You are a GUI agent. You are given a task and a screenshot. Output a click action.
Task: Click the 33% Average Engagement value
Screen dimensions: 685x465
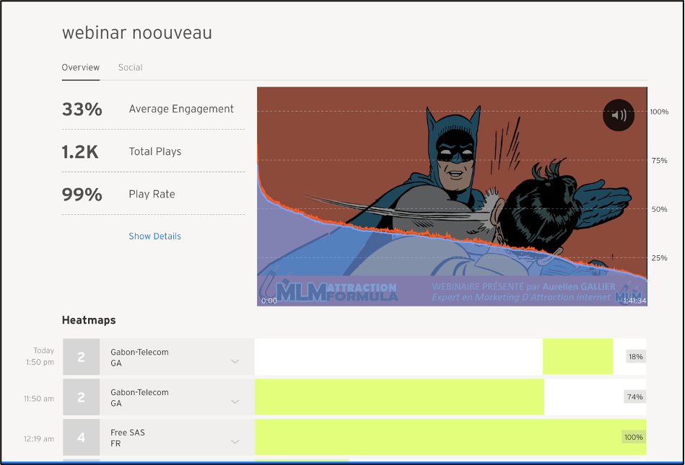click(x=82, y=109)
